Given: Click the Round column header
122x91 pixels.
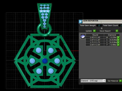Looking at the screenshot, I should coord(95,35).
